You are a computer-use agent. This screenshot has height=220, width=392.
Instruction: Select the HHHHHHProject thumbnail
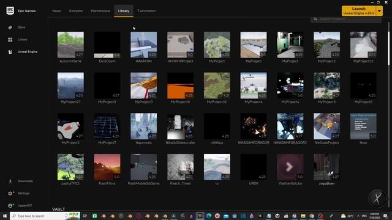click(180, 45)
